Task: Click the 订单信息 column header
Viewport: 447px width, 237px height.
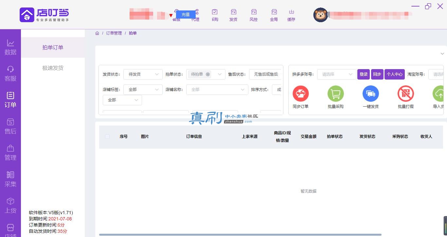Action: point(194,137)
